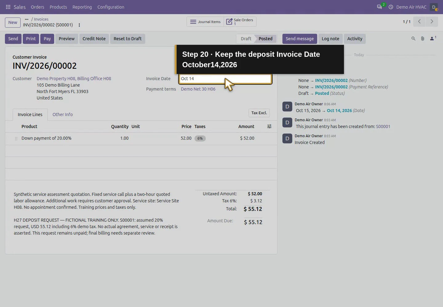The height and width of the screenshot is (307, 443).
Task: Open Demo Net 30 H06 payment terms
Action: click(x=198, y=89)
